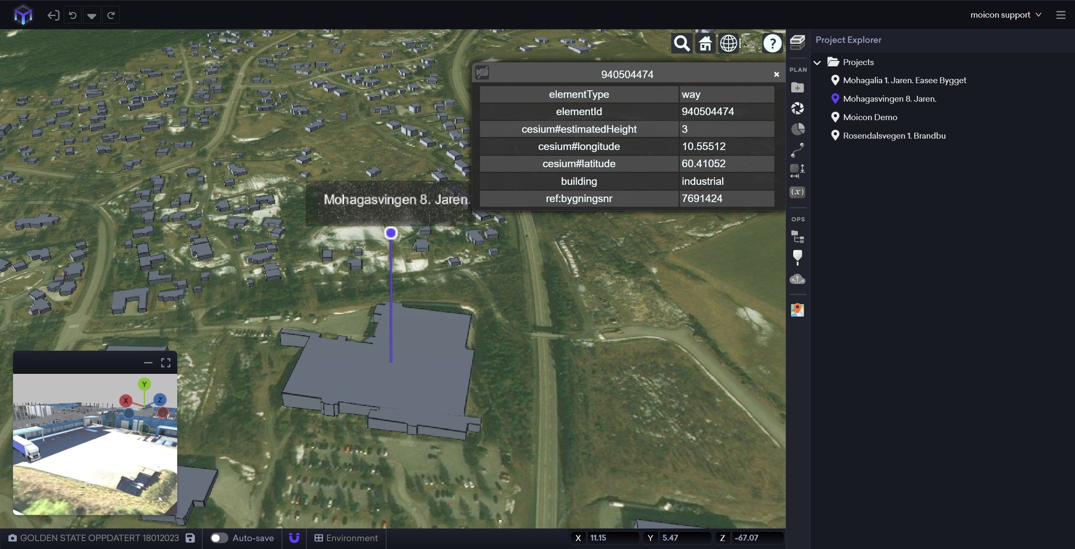Open the variables (x) tool
The image size is (1075, 549).
[x=797, y=192]
